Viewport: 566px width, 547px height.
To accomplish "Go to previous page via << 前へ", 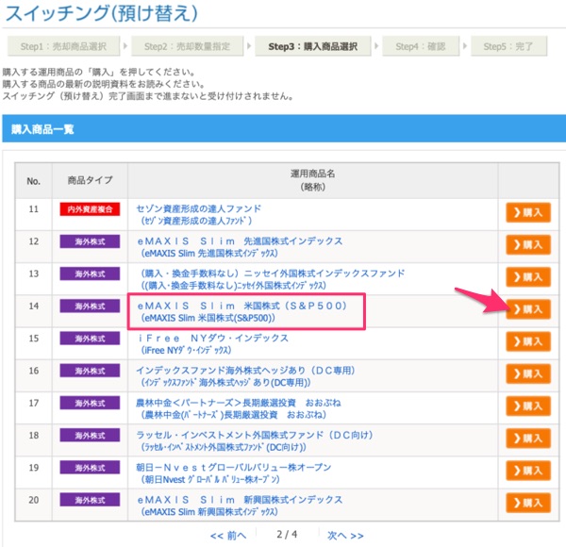I will point(228,536).
